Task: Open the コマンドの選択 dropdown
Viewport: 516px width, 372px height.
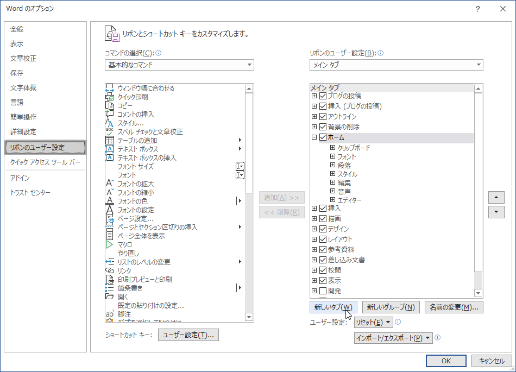Action: pyautogui.click(x=179, y=65)
